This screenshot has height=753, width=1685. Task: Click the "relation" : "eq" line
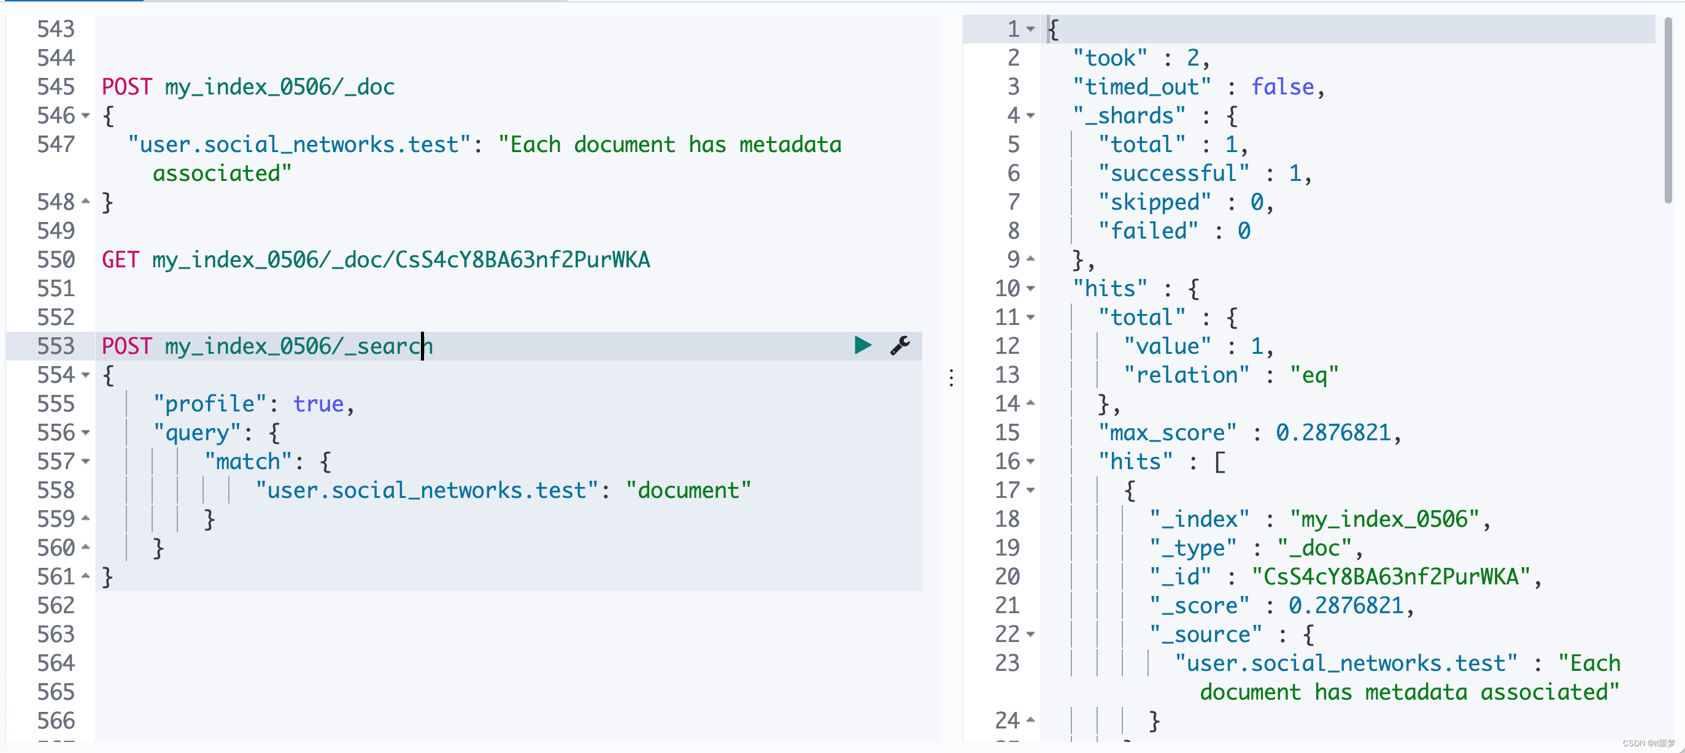[1231, 375]
